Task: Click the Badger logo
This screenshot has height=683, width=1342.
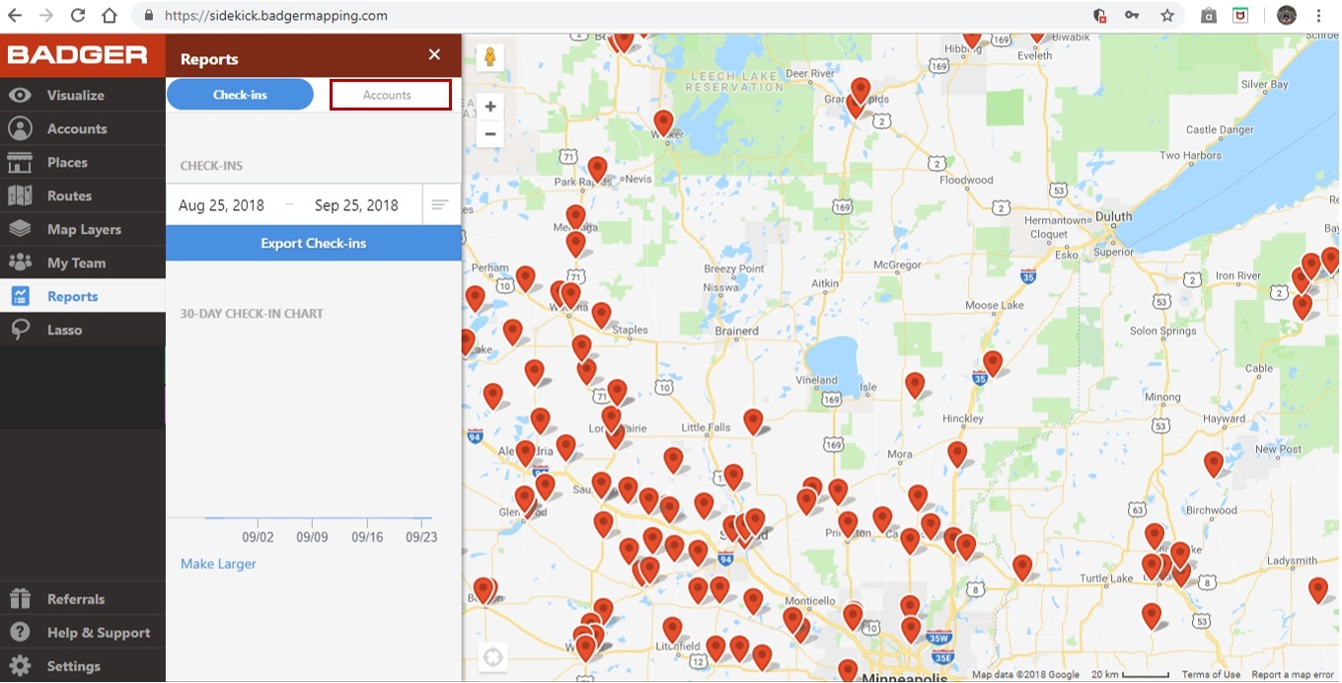Action: pyautogui.click(x=77, y=55)
